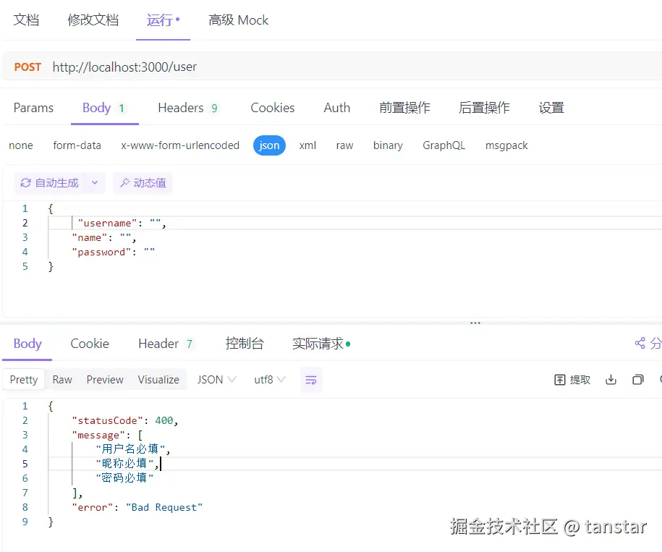Viewport: 662px width, 552px height.
Task: Open the utf8 encoding dropdown
Action: click(x=269, y=379)
